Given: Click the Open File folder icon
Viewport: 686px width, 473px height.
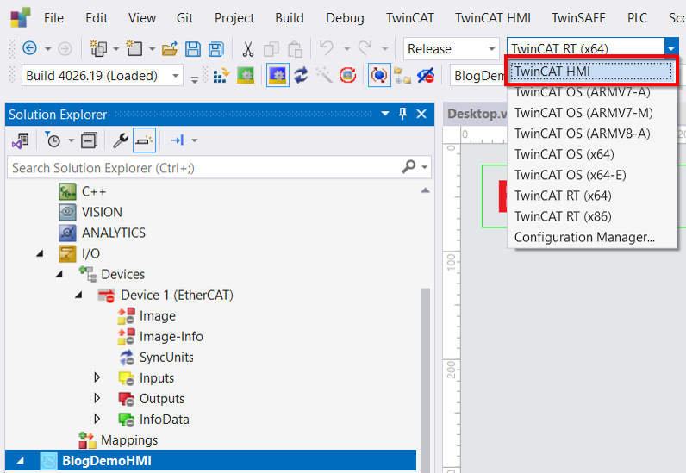Looking at the screenshot, I should 170,49.
